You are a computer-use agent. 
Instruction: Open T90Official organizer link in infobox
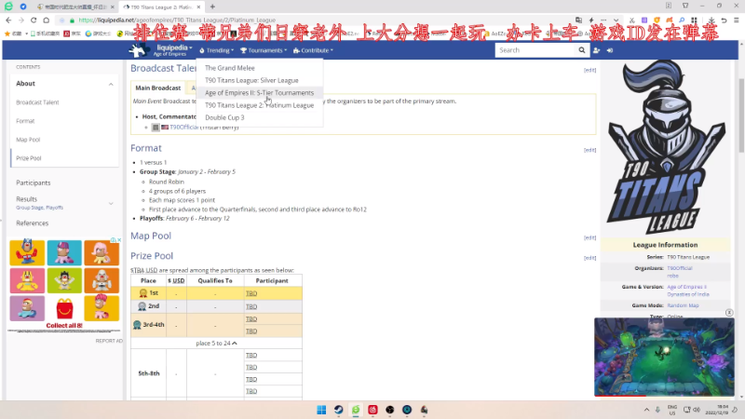(680, 268)
